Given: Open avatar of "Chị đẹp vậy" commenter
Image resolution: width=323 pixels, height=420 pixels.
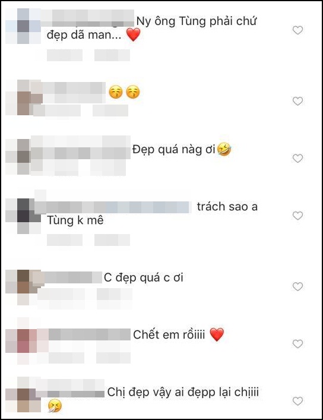Looking at the screenshot, I should [x=23, y=395].
